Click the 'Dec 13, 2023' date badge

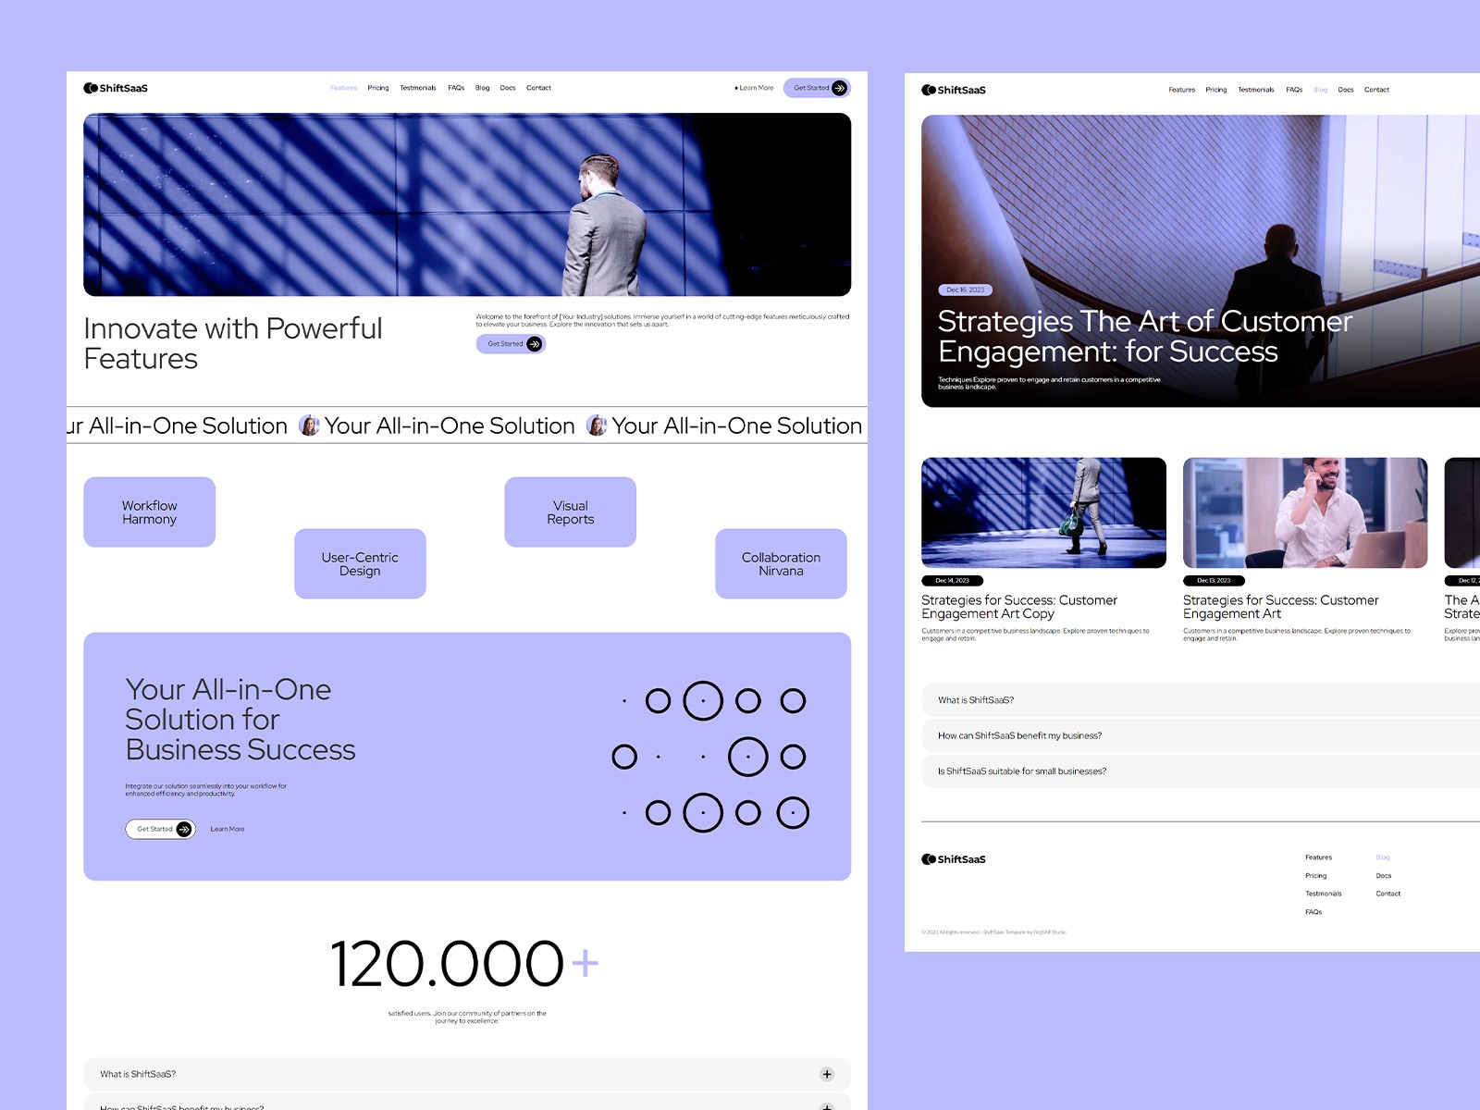click(x=1214, y=581)
